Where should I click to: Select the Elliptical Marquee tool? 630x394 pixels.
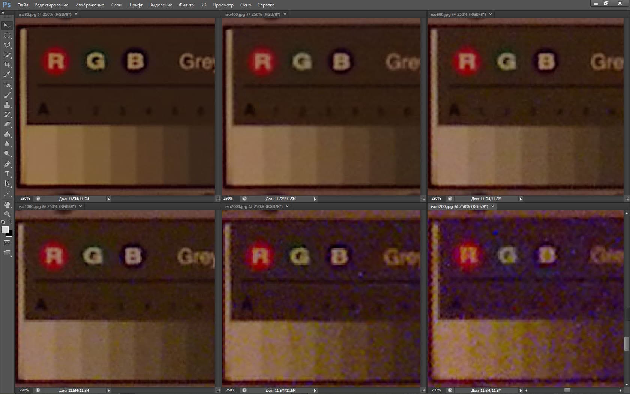[7, 35]
